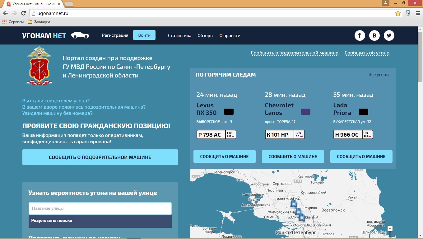Viewport: 423px width, 239px height.
Task: Click the police siren marker on map
Action: [x=294, y=204]
